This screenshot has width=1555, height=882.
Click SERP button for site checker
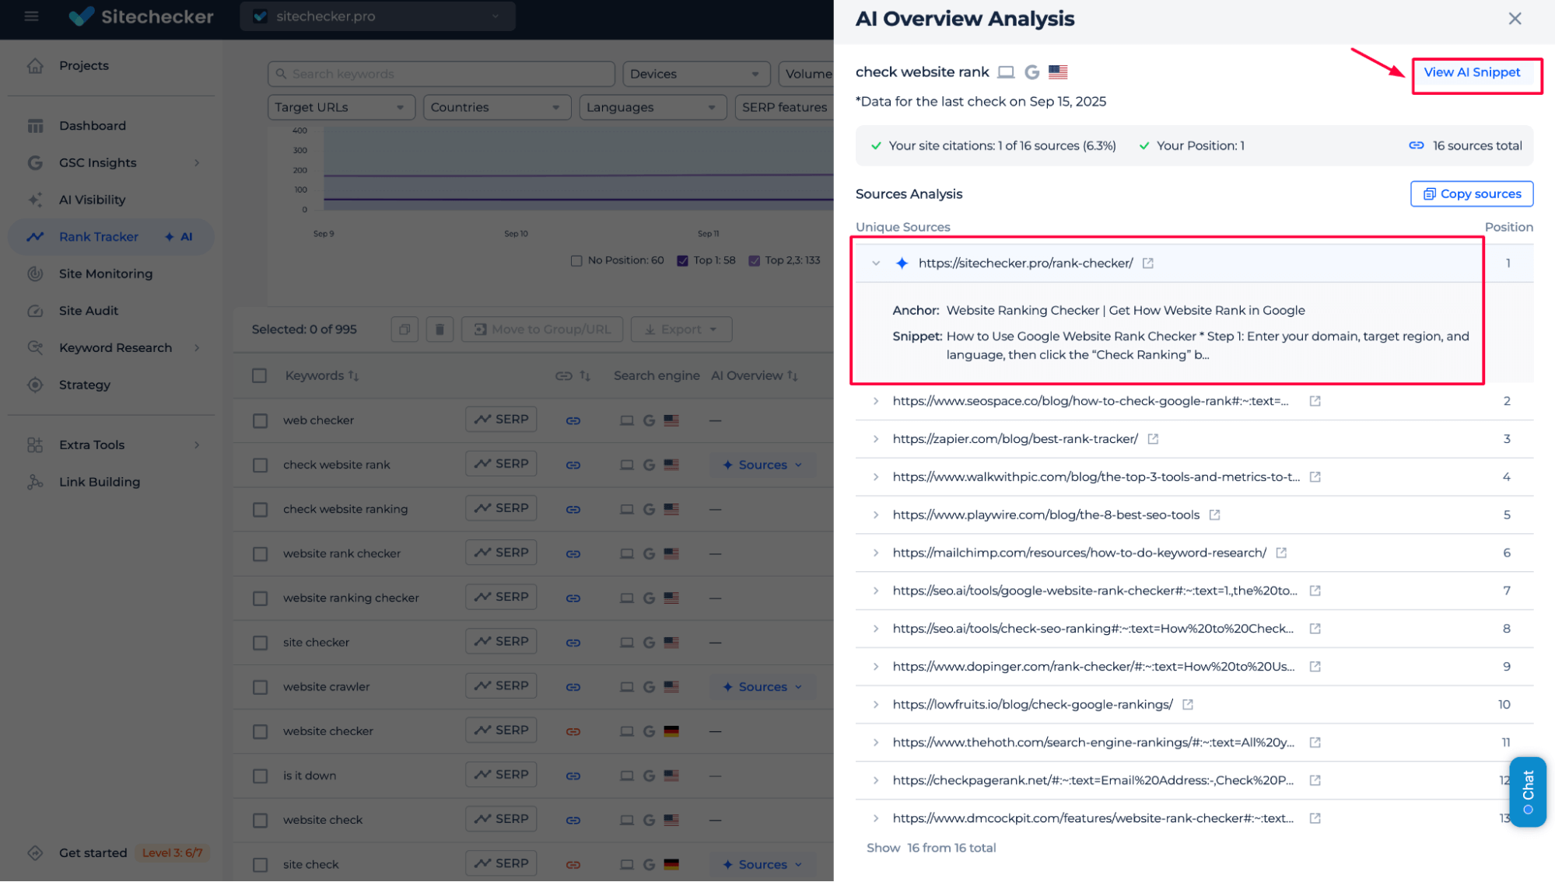[x=501, y=642]
